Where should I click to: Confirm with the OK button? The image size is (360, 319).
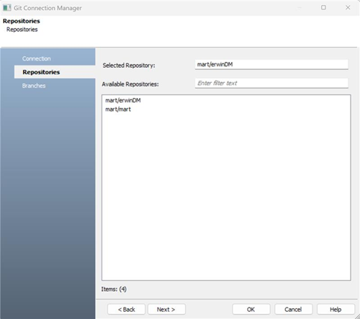point(251,310)
